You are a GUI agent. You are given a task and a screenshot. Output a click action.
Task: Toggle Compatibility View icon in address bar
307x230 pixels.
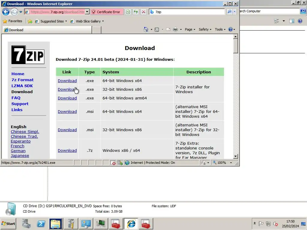(128, 12)
